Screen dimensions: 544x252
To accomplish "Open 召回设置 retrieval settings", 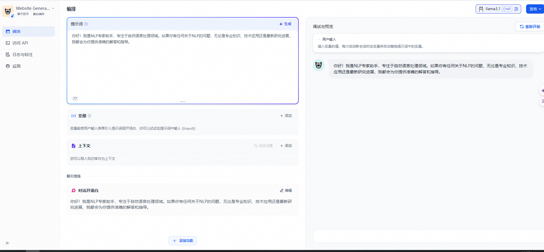I will [263, 146].
